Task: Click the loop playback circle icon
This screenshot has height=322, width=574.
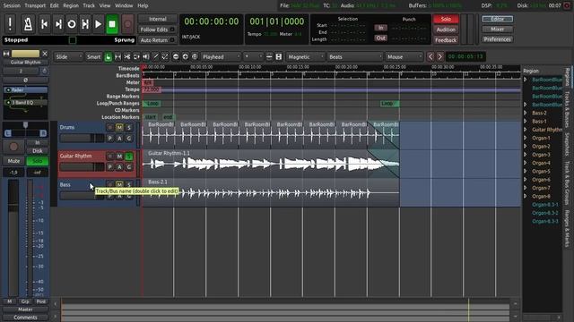Action: [72, 24]
